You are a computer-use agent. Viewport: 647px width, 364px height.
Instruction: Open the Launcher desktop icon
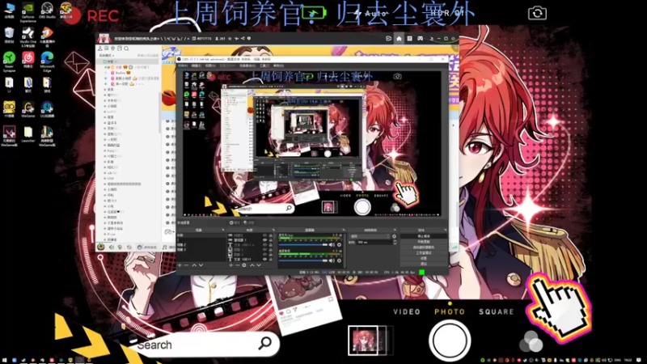pos(28,134)
